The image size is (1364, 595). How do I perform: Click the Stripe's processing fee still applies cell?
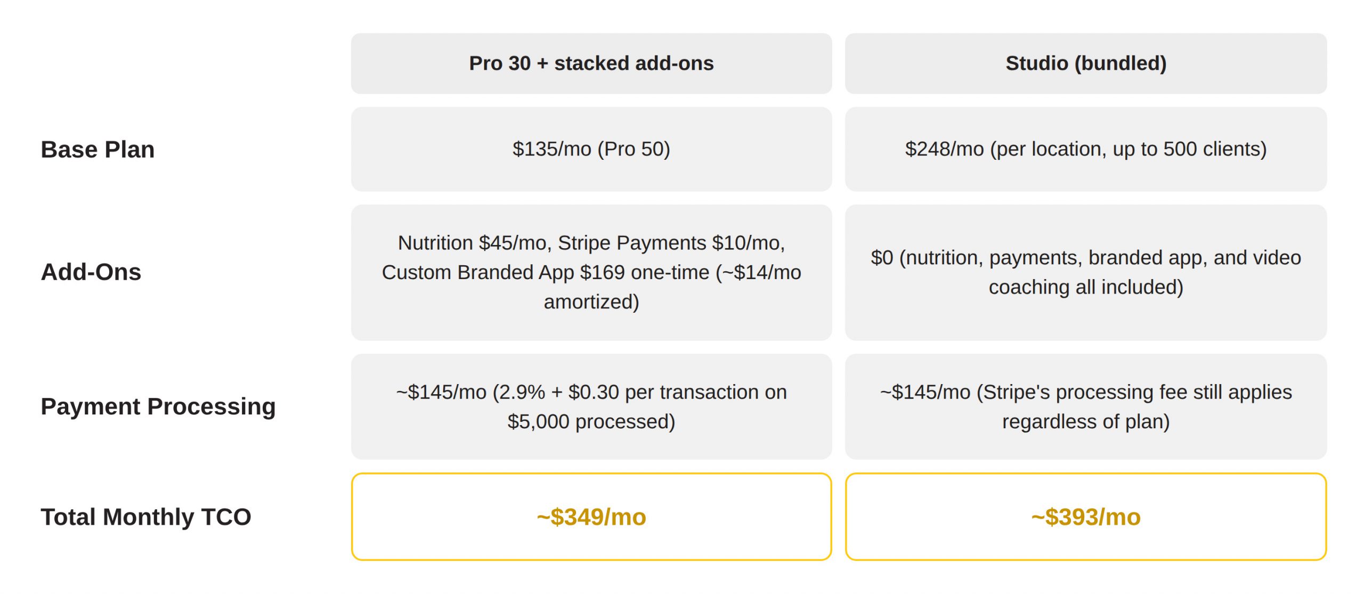1085,406
